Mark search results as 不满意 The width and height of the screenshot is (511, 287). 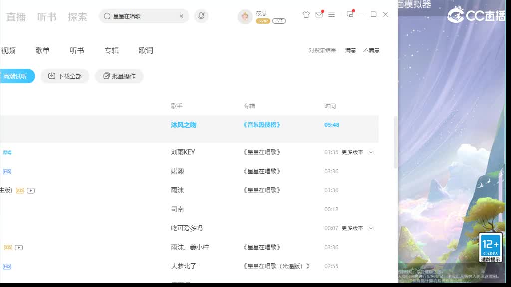tap(371, 50)
